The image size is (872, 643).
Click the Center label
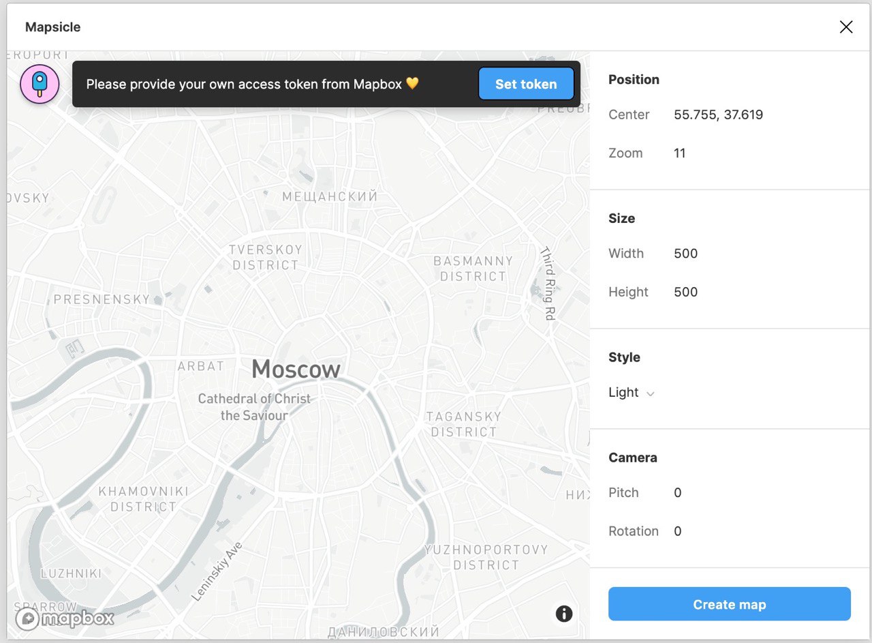pos(629,115)
